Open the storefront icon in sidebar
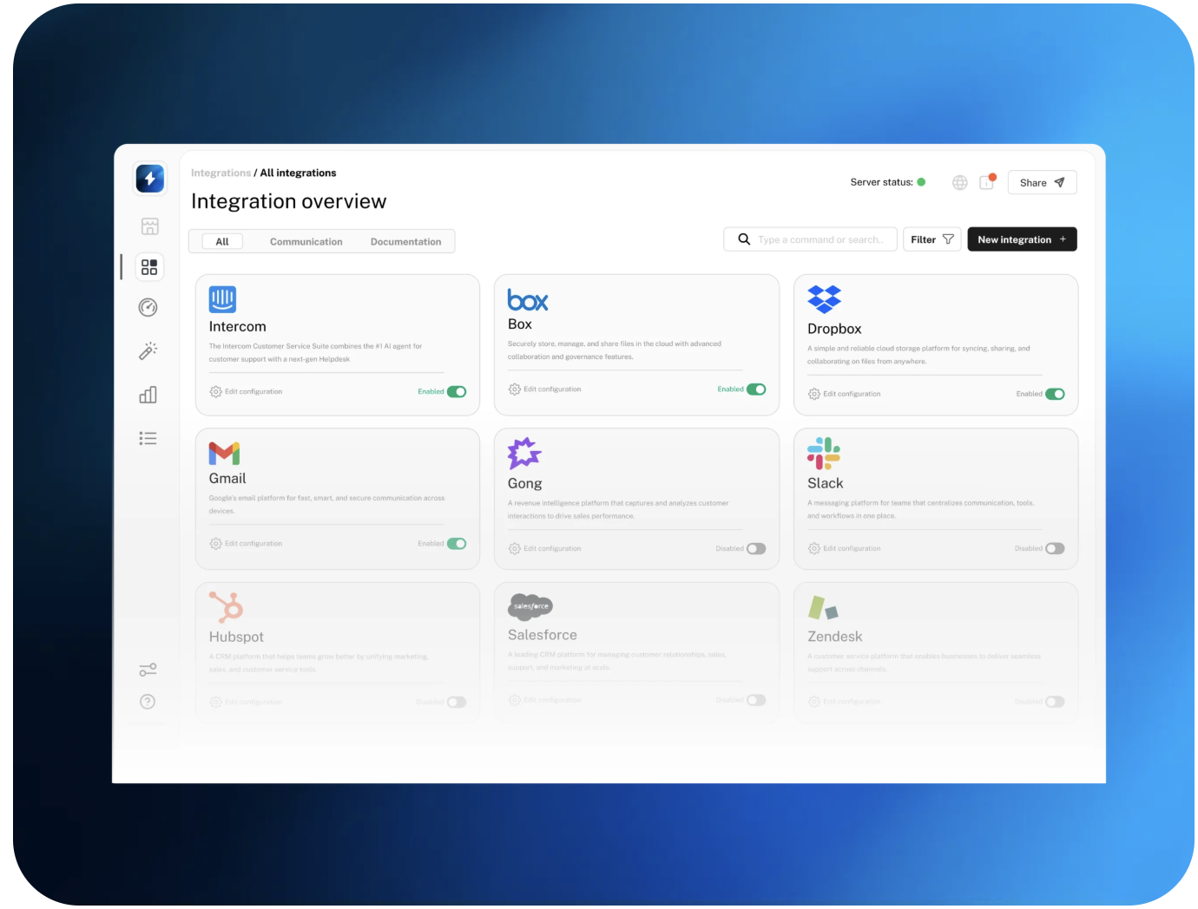This screenshot has height=909, width=1198. point(149,226)
